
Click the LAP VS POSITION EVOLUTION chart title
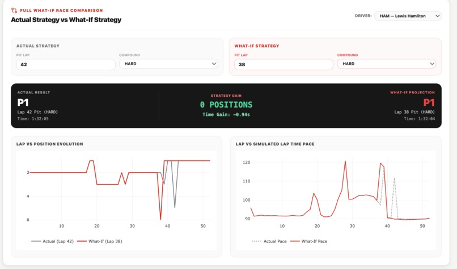(50, 144)
